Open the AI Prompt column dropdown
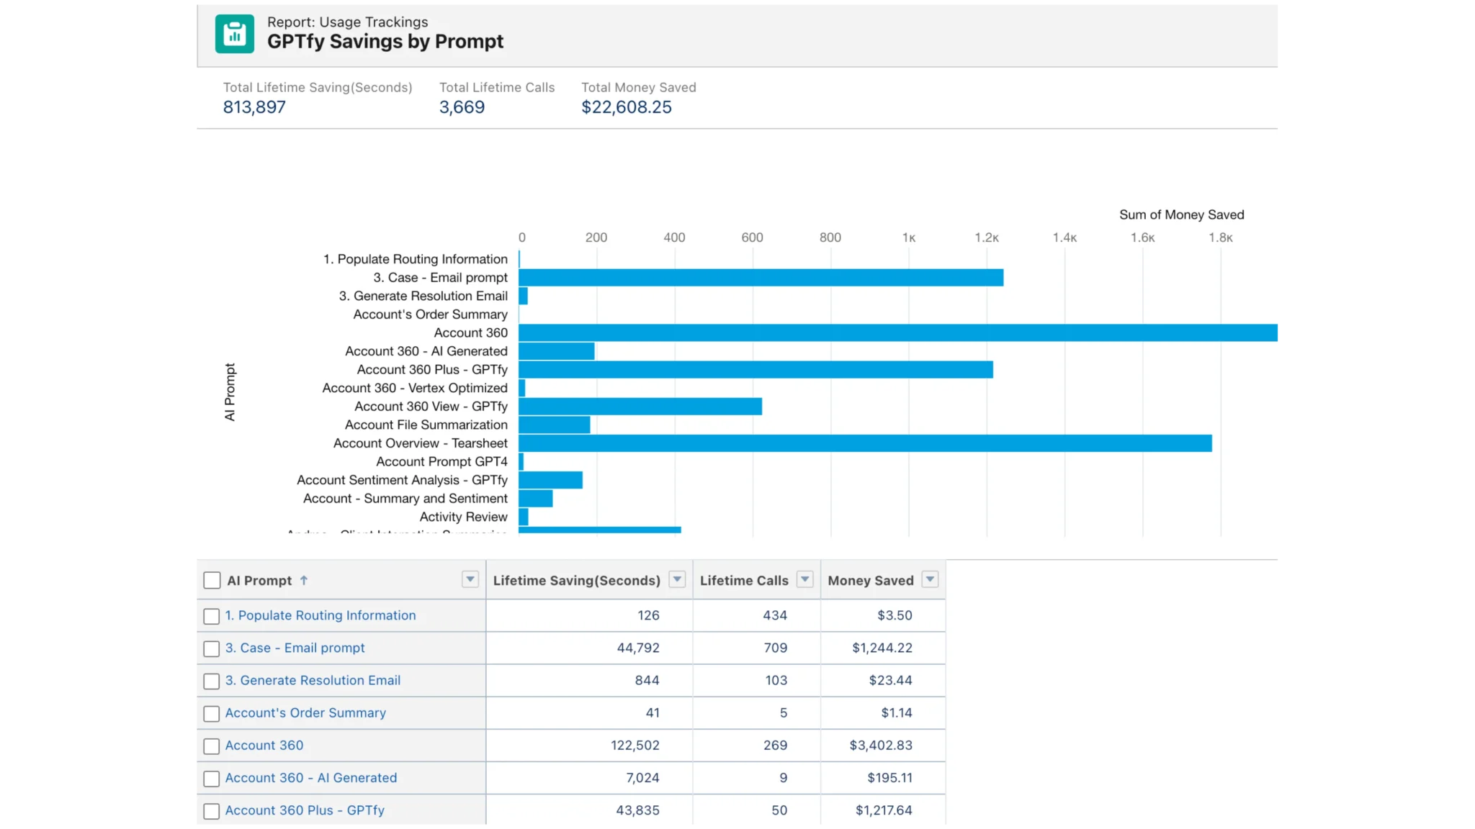The width and height of the screenshot is (1475, 829). pyautogui.click(x=470, y=579)
